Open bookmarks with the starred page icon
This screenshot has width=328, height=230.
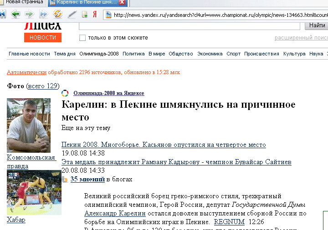point(85,15)
